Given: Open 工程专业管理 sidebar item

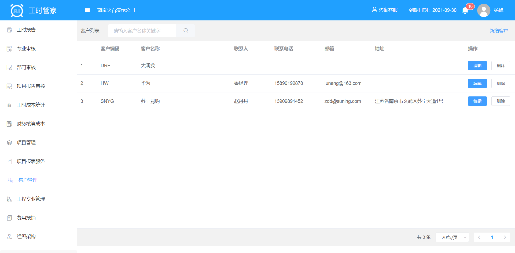Looking at the screenshot, I should click(31, 199).
